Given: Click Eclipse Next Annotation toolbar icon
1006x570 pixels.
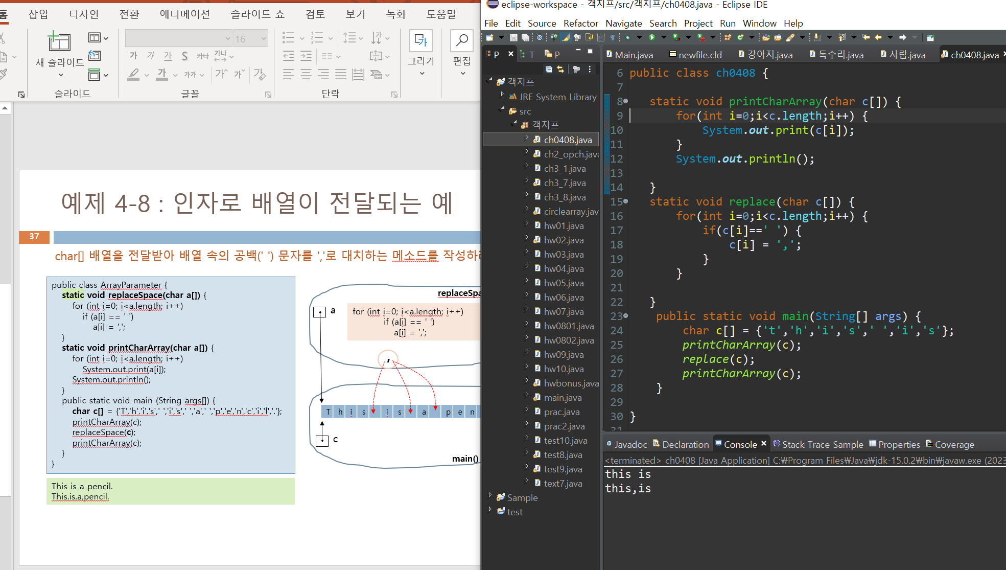Looking at the screenshot, I should [x=817, y=37].
